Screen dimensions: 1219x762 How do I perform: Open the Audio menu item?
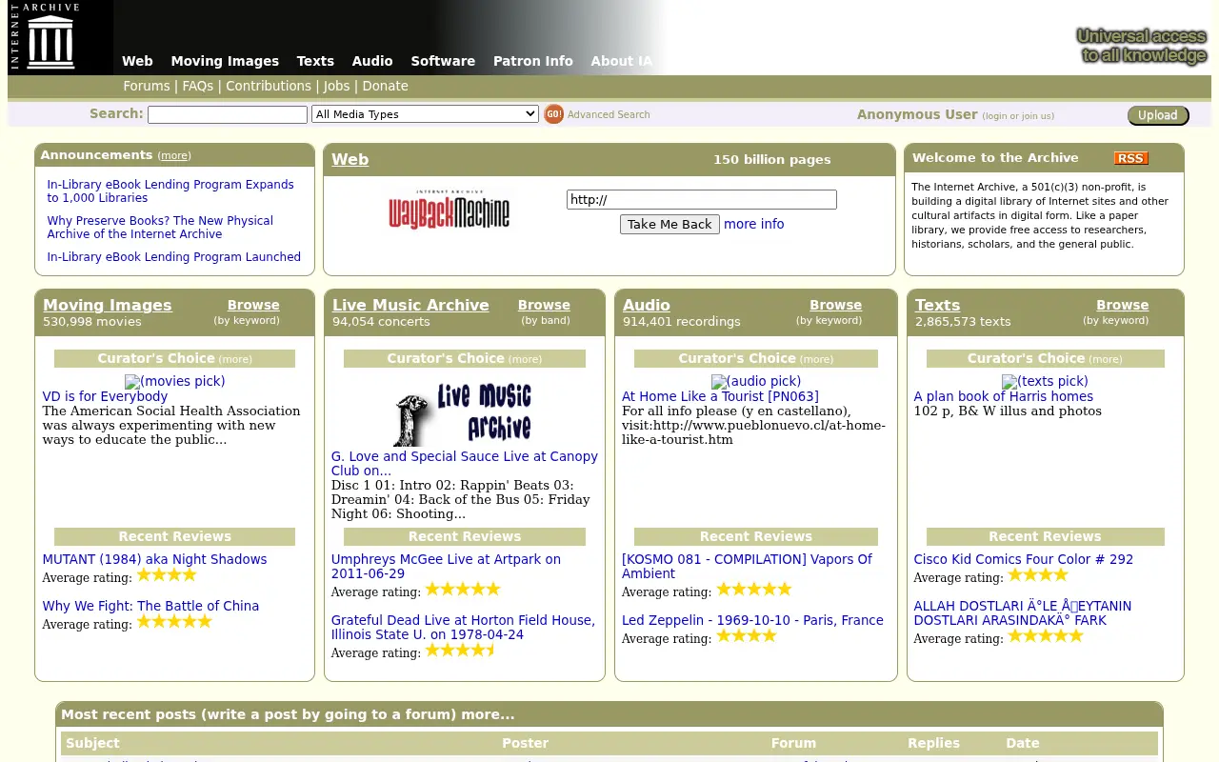point(372,61)
